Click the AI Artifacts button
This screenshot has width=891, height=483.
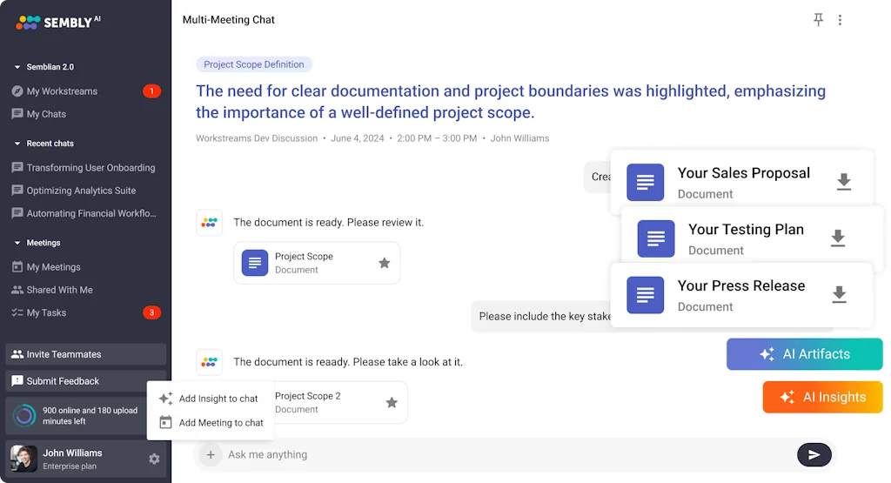point(804,354)
